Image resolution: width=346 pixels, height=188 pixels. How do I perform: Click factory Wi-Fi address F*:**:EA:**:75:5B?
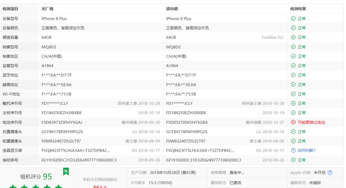coord(56,94)
